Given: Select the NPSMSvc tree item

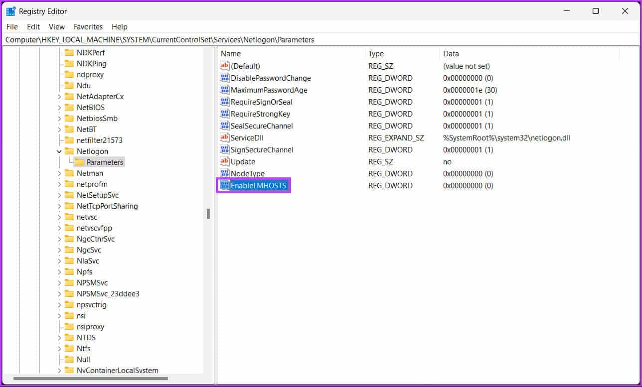Looking at the screenshot, I should click(x=92, y=283).
